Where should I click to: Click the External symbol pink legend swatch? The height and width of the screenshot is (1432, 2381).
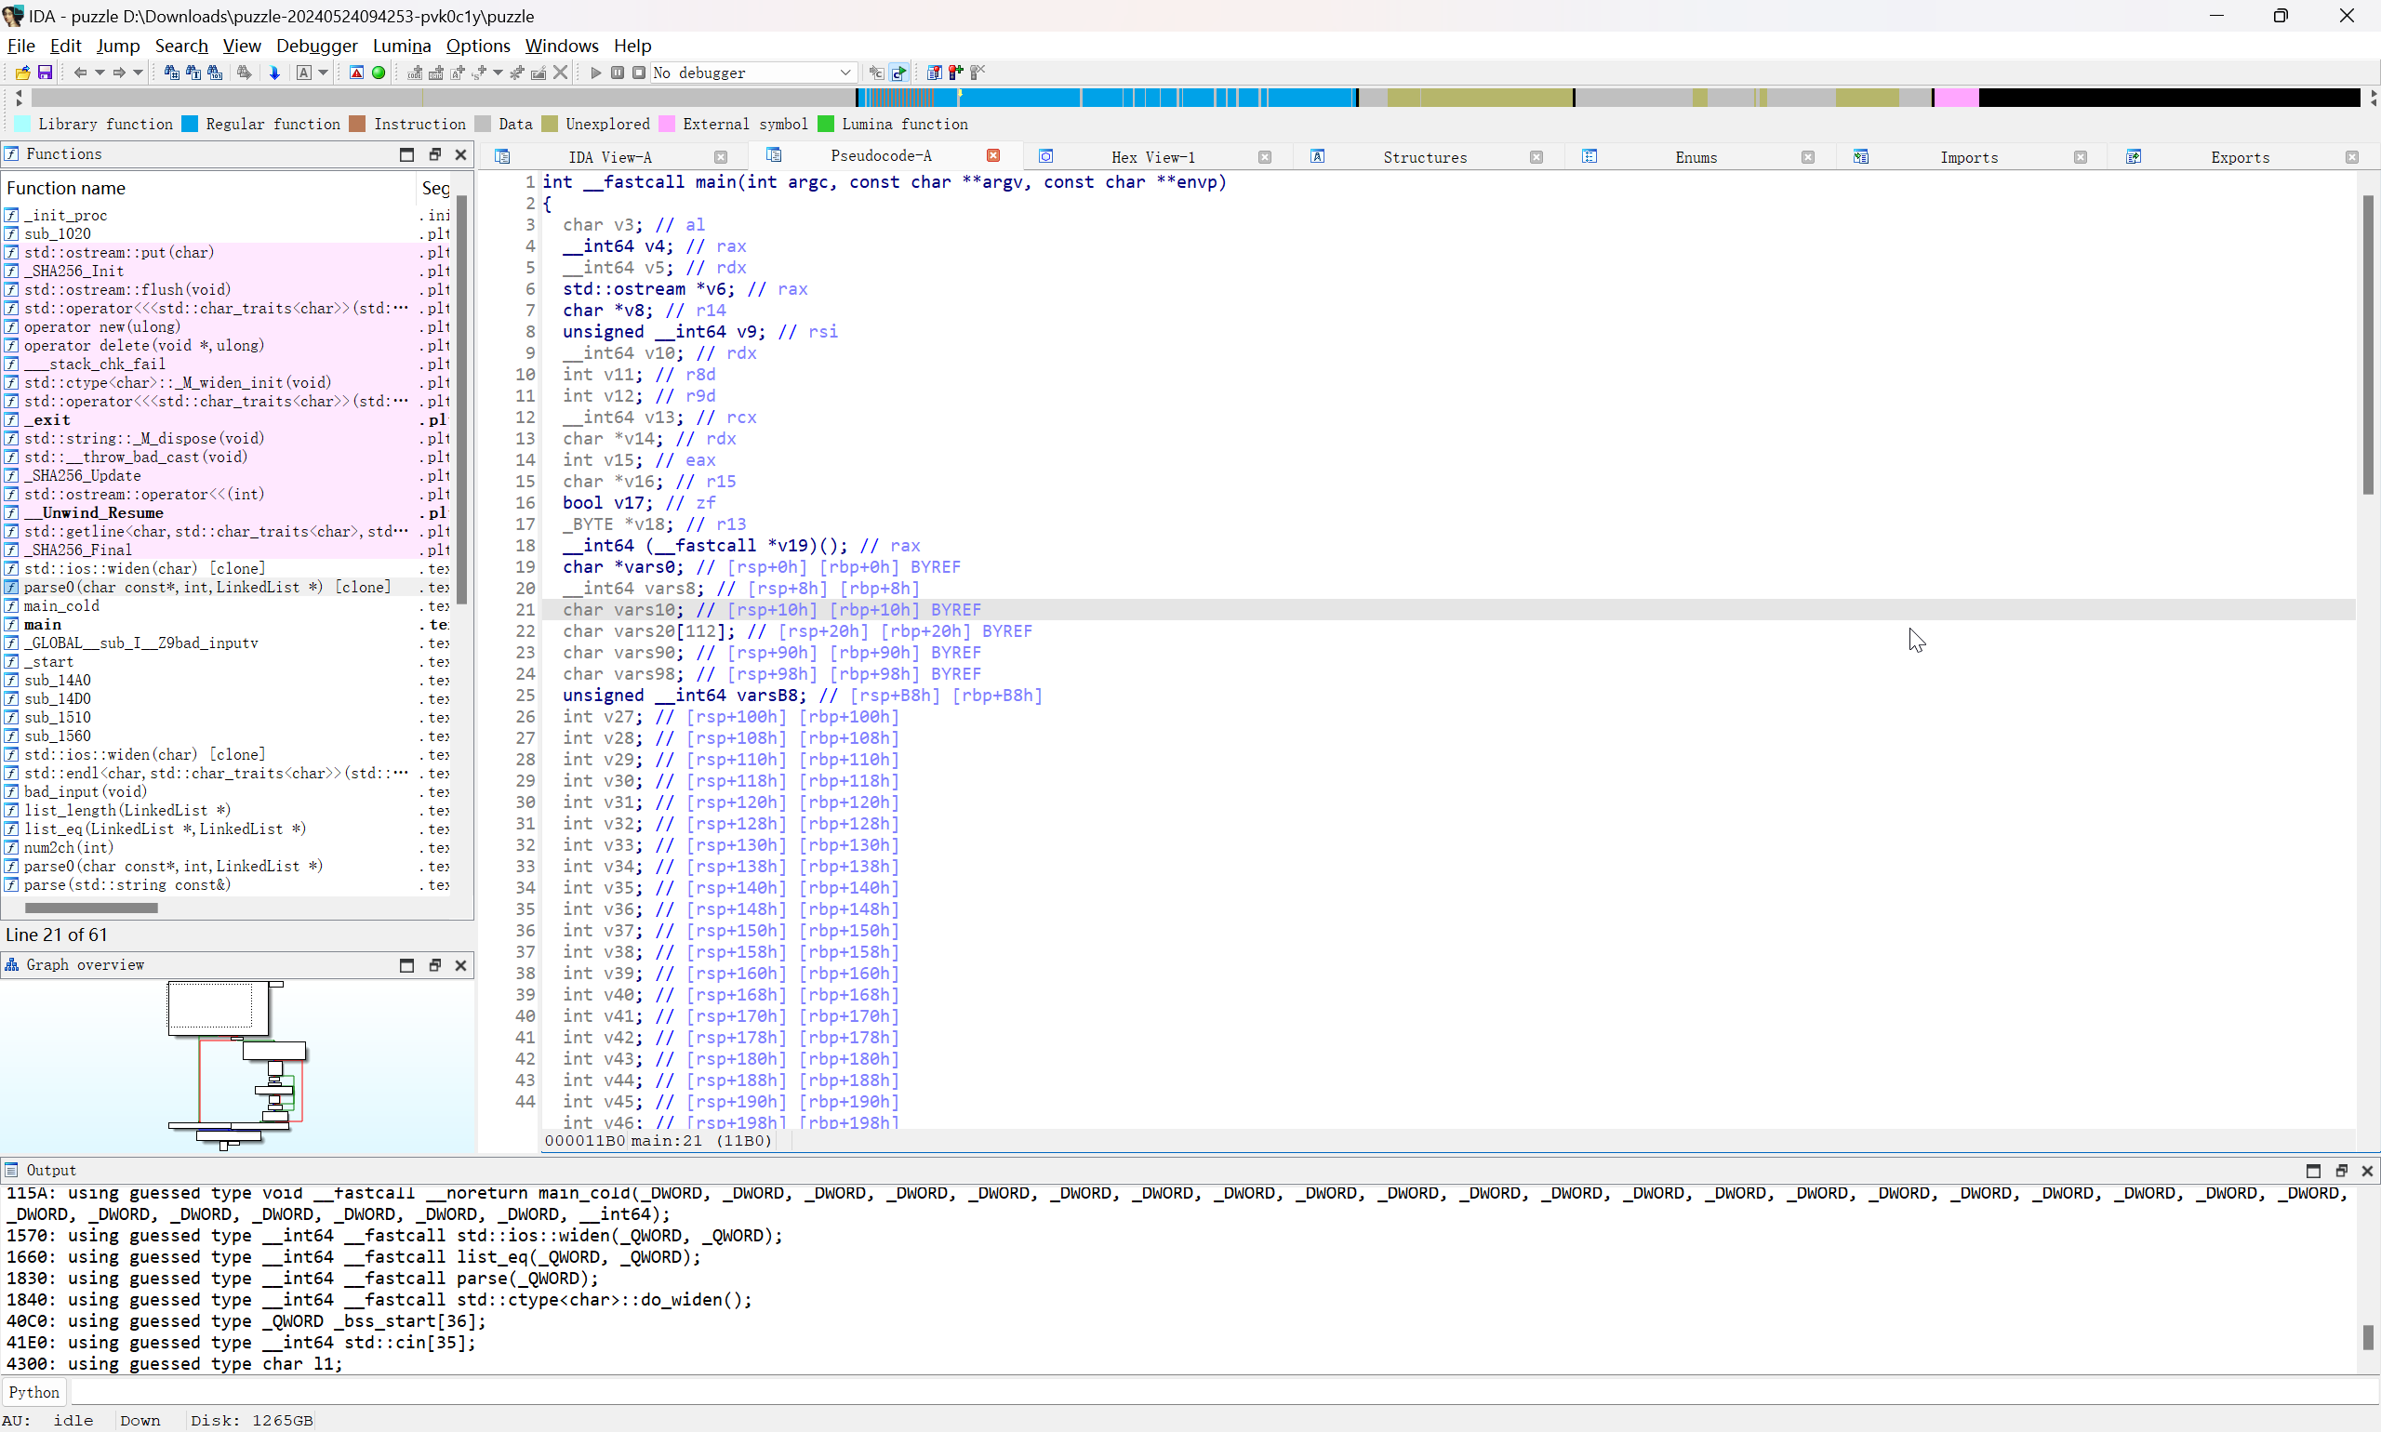click(x=666, y=124)
